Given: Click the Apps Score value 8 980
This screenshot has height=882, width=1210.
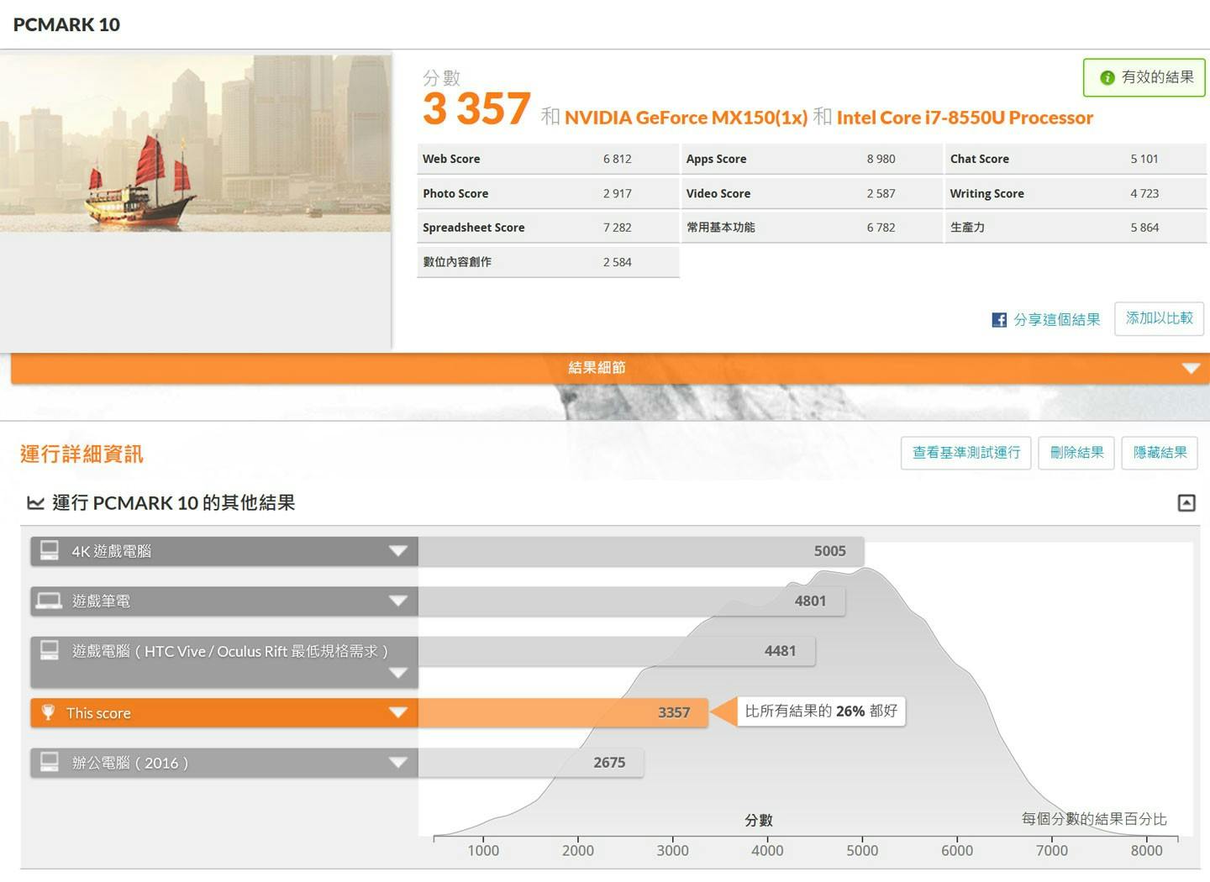Looking at the screenshot, I should click(x=881, y=159).
